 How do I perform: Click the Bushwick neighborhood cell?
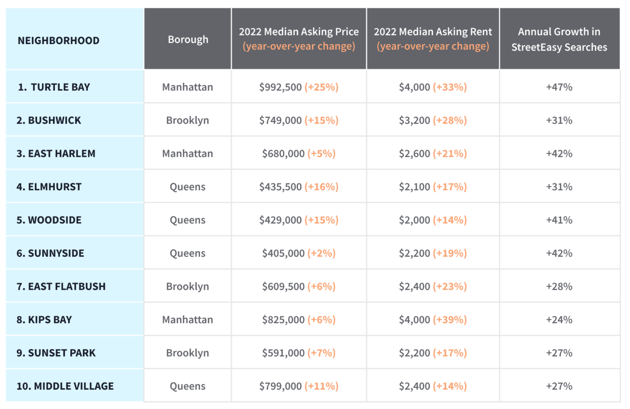pyautogui.click(x=49, y=120)
